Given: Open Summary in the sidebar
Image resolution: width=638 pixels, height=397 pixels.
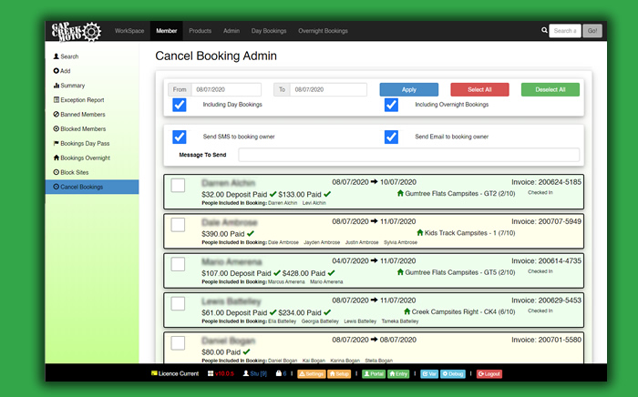Looking at the screenshot, I should pos(69,86).
